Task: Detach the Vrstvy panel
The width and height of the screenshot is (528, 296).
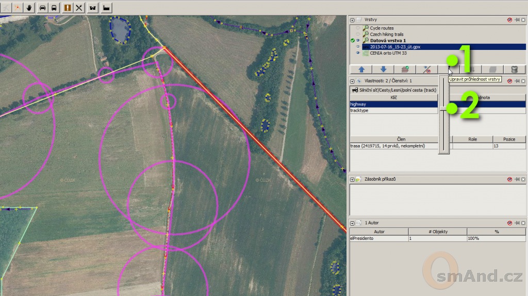Action: 517,20
